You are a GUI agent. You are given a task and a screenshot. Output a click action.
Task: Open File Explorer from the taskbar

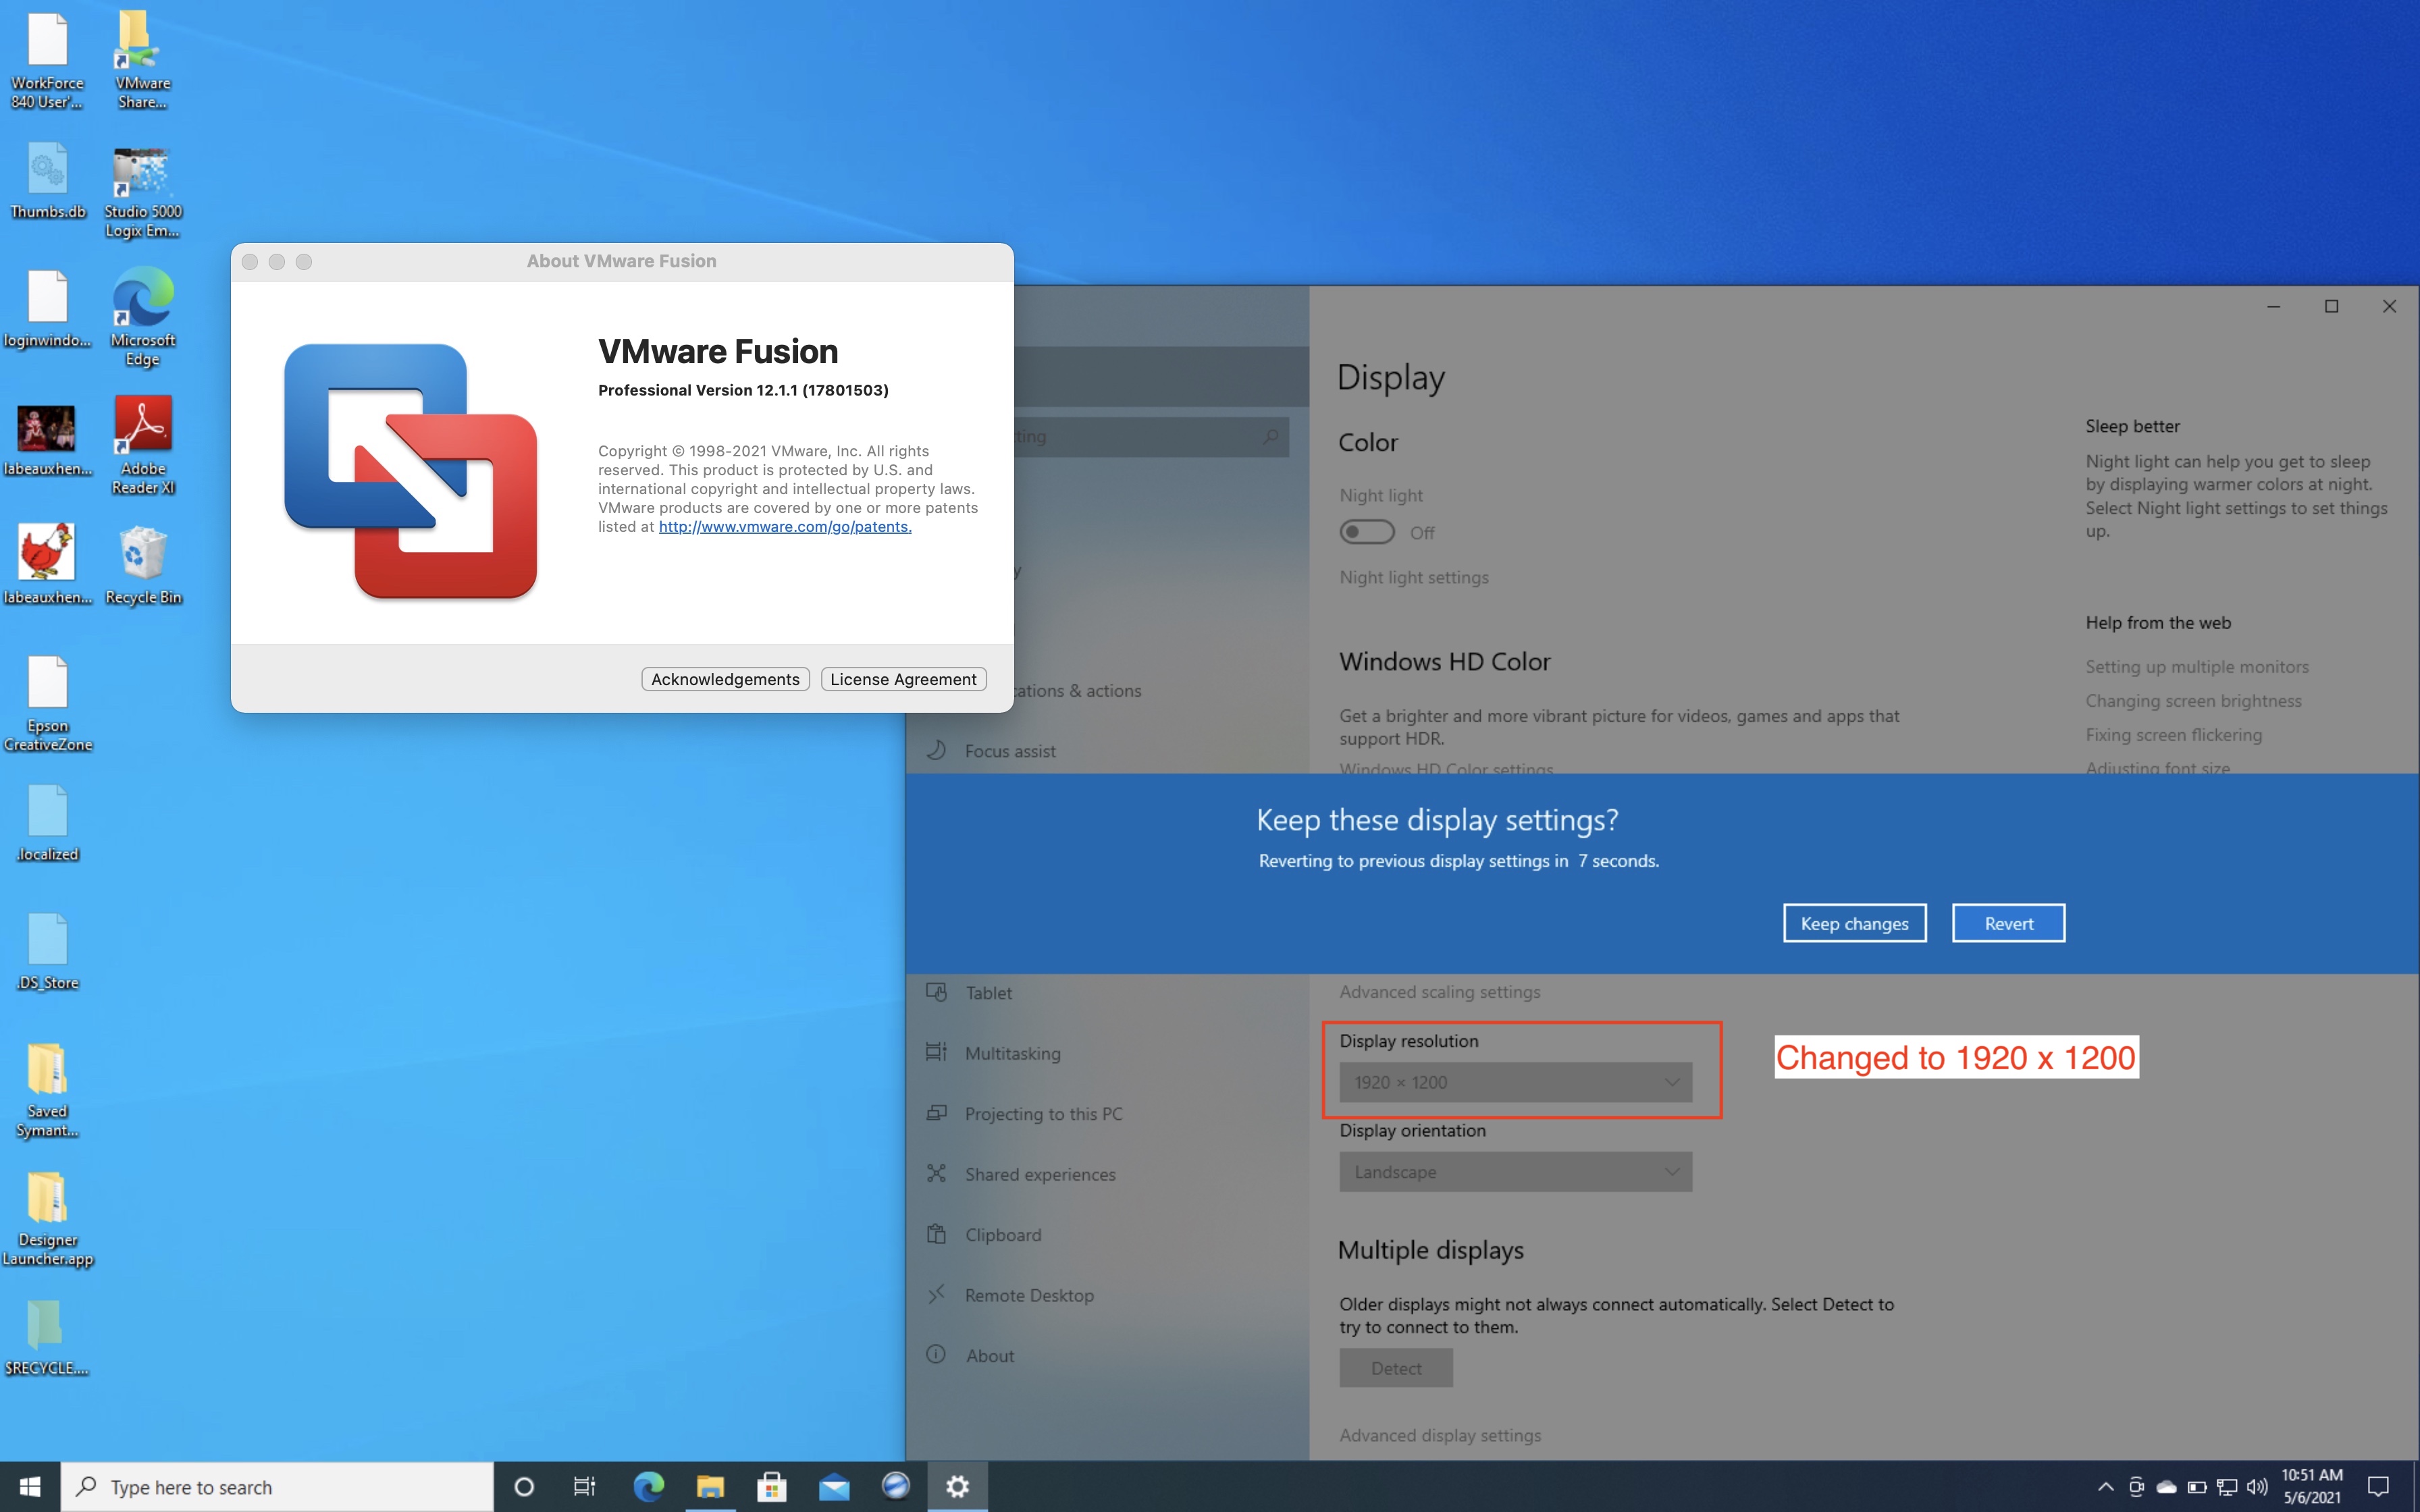click(710, 1487)
